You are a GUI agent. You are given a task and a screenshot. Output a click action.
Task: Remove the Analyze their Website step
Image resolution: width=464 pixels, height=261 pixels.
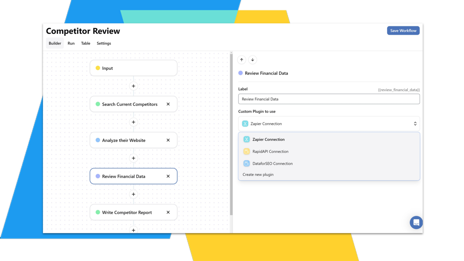(168, 140)
